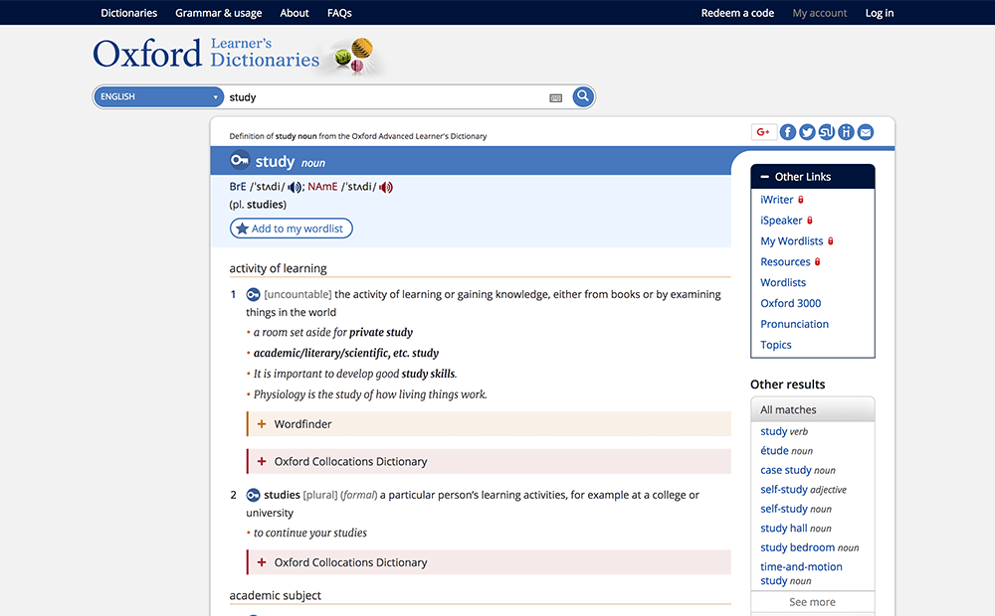Click the lock icon next to My Wordlists

coord(831,240)
